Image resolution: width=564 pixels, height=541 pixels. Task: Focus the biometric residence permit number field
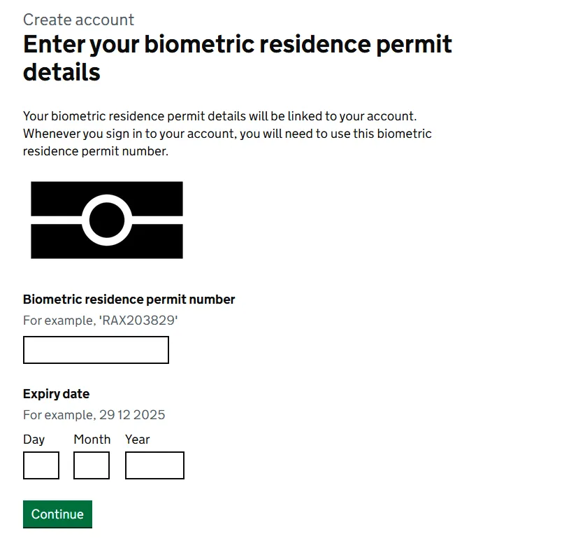tap(96, 350)
